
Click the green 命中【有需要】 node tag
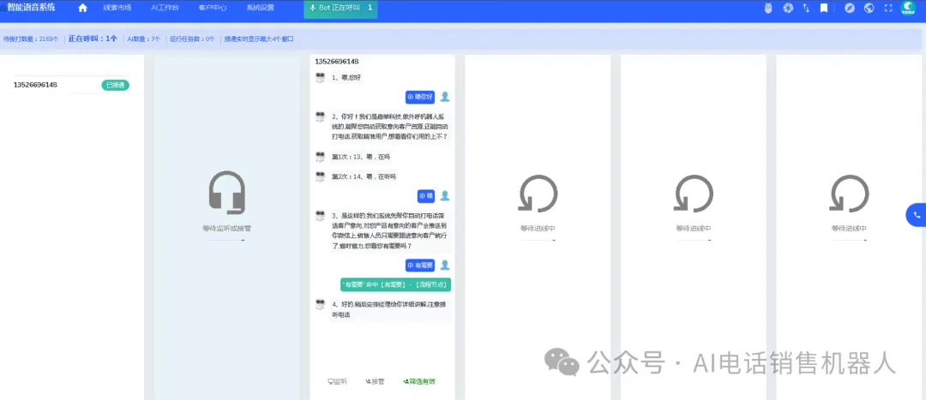click(x=395, y=285)
